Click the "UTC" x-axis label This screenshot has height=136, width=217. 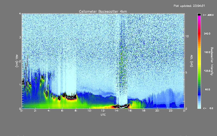coord(103,115)
